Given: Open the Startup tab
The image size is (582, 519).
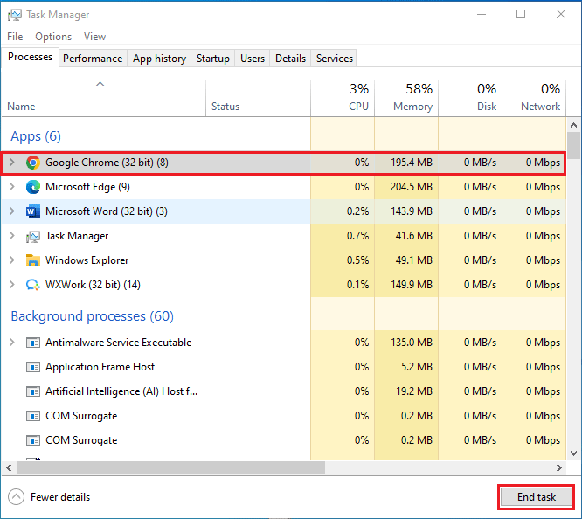Looking at the screenshot, I should pos(212,59).
